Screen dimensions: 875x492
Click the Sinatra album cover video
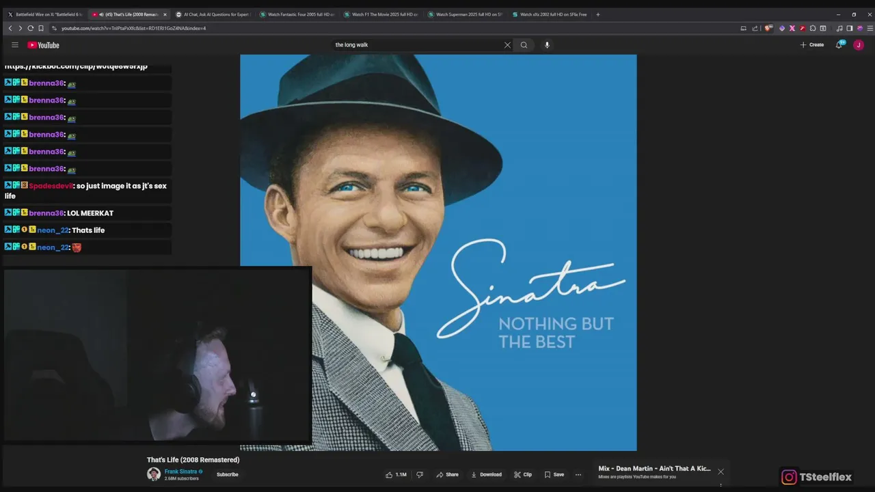(x=438, y=253)
